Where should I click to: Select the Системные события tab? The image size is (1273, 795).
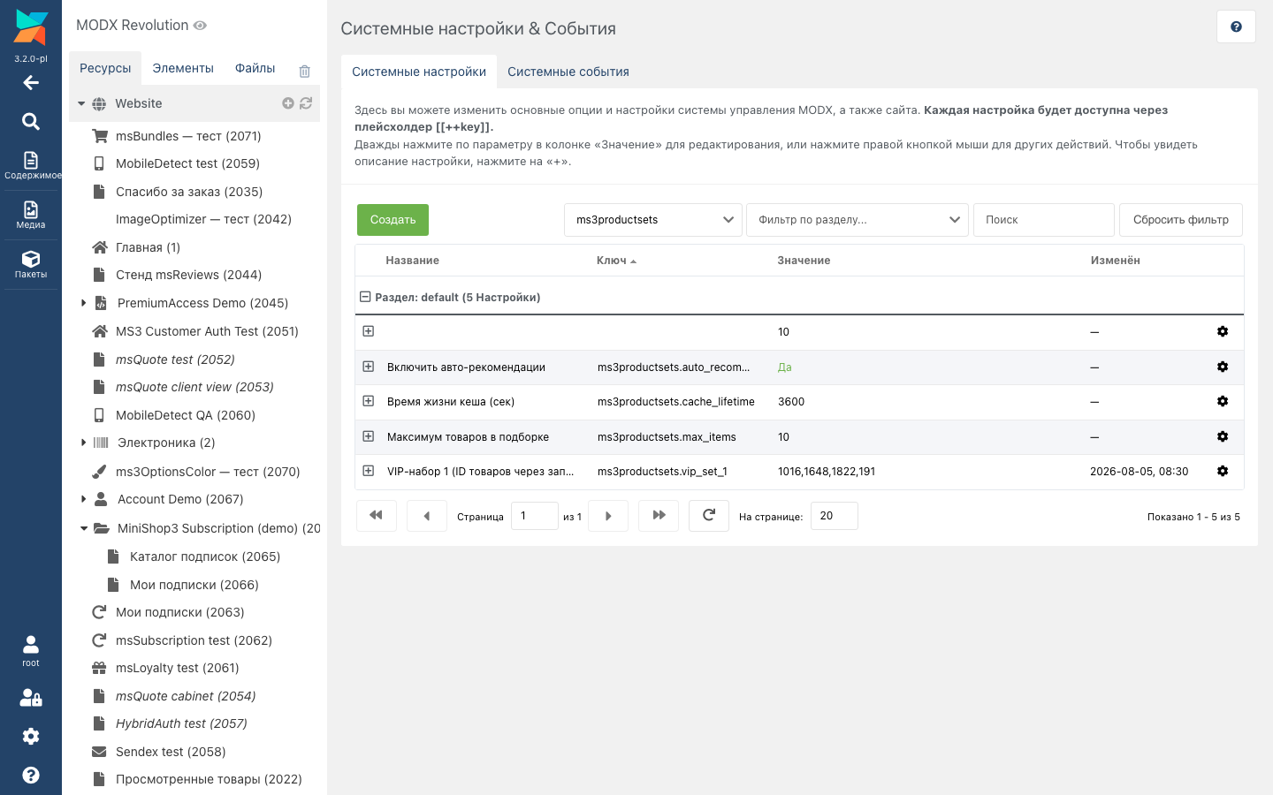(568, 72)
